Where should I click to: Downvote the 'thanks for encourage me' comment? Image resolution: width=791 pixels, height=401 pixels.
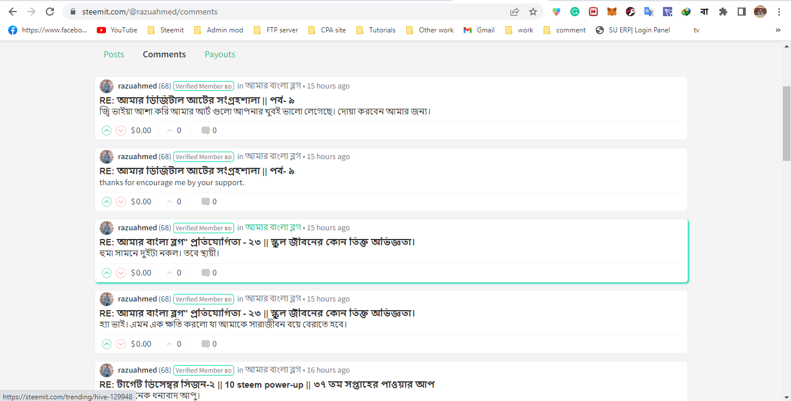pyautogui.click(x=121, y=202)
